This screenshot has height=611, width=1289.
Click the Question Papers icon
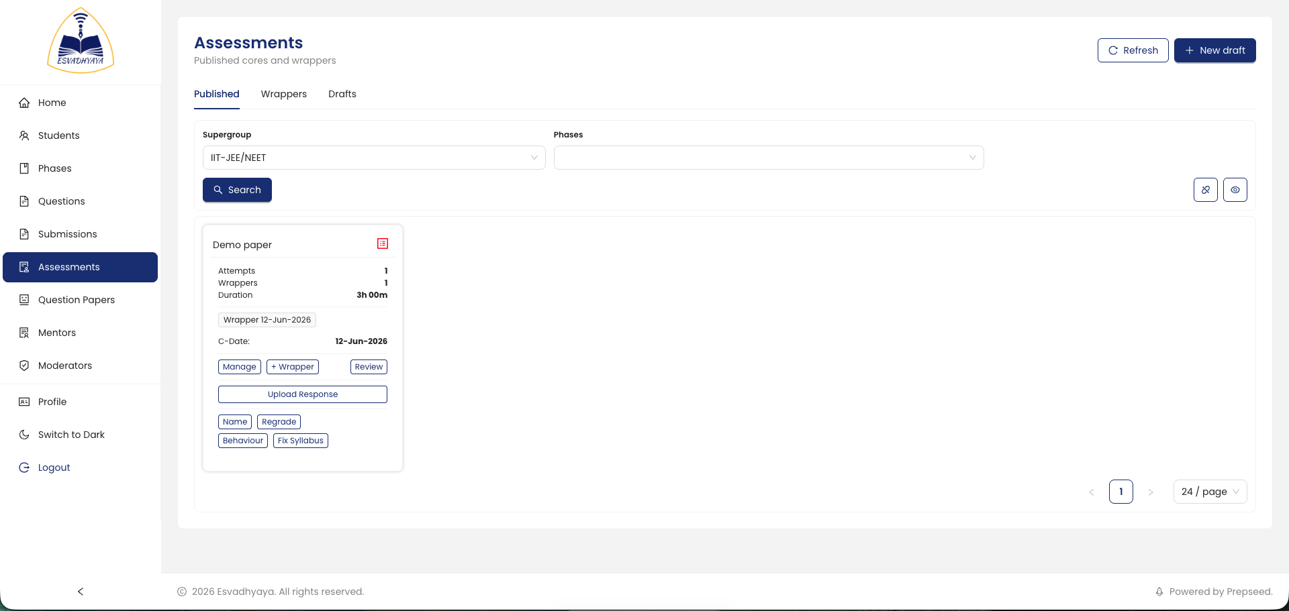pyautogui.click(x=24, y=300)
